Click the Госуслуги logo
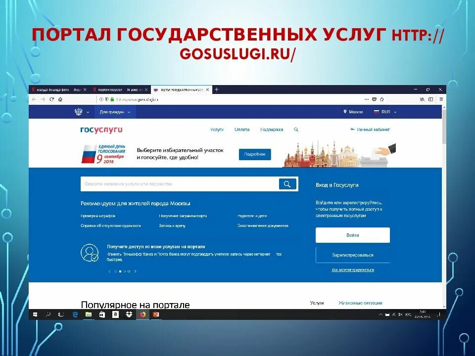 101,130
